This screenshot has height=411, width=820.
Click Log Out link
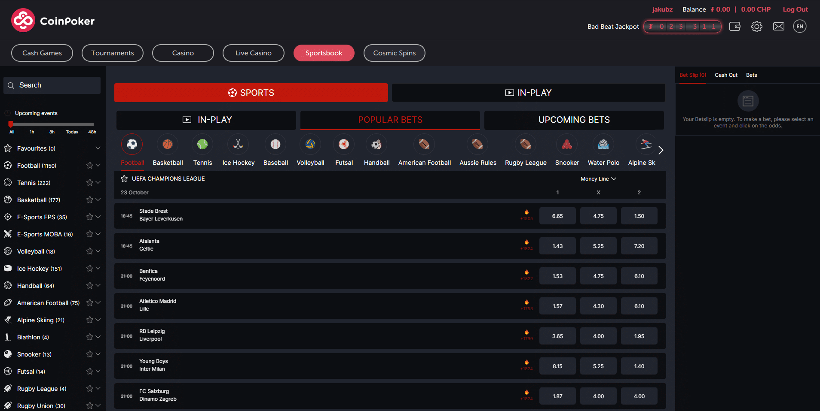(x=795, y=9)
